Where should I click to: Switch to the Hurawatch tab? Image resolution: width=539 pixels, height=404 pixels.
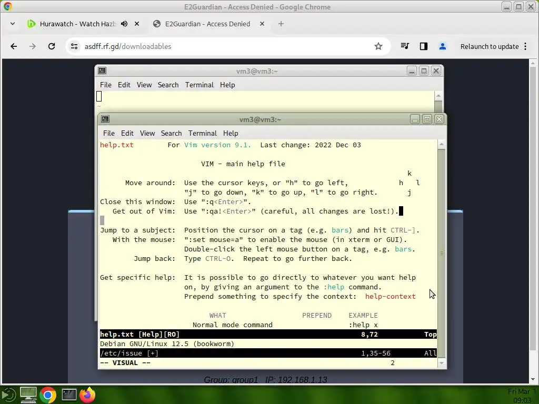(x=77, y=24)
